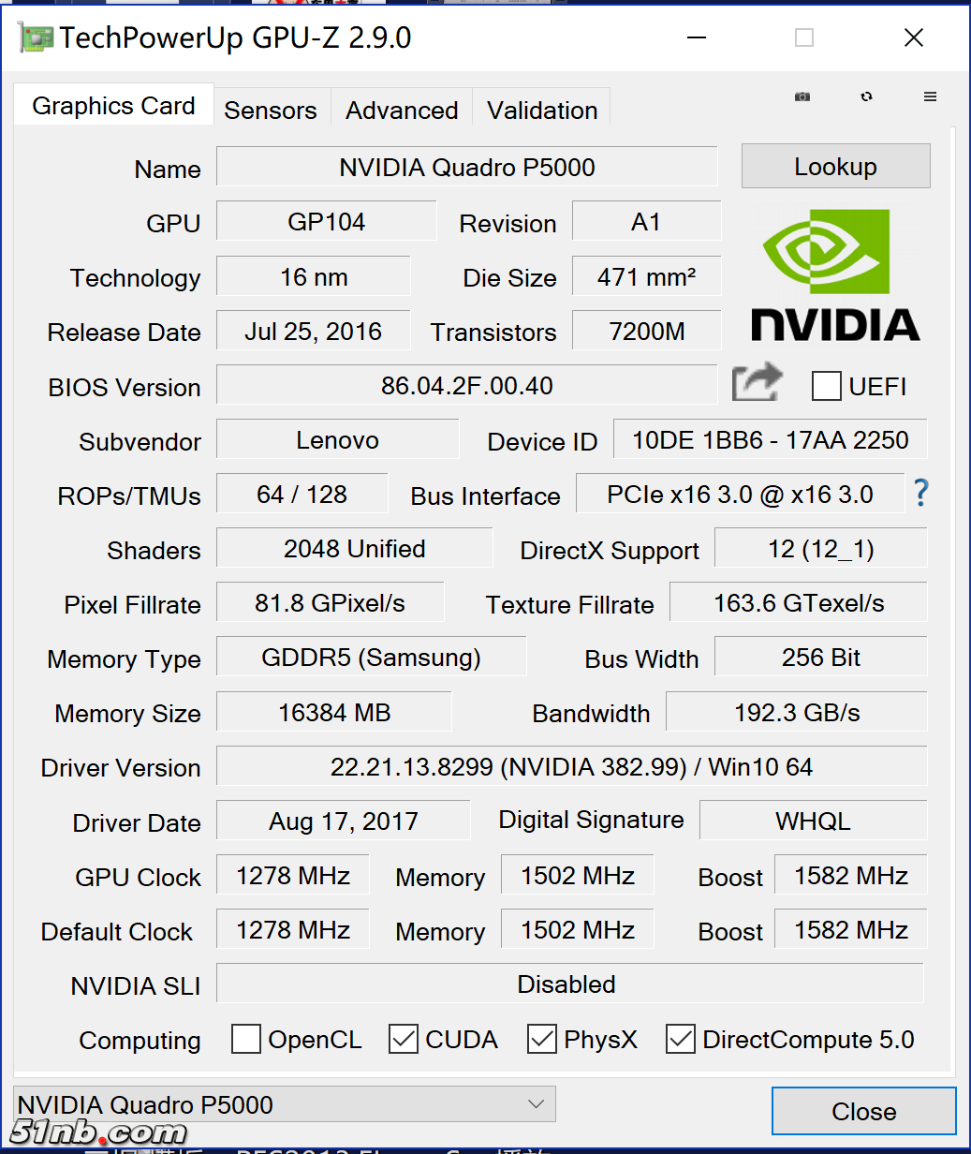Click the NVIDIA logo image
Viewport: 971px width, 1154px height.
835,274
